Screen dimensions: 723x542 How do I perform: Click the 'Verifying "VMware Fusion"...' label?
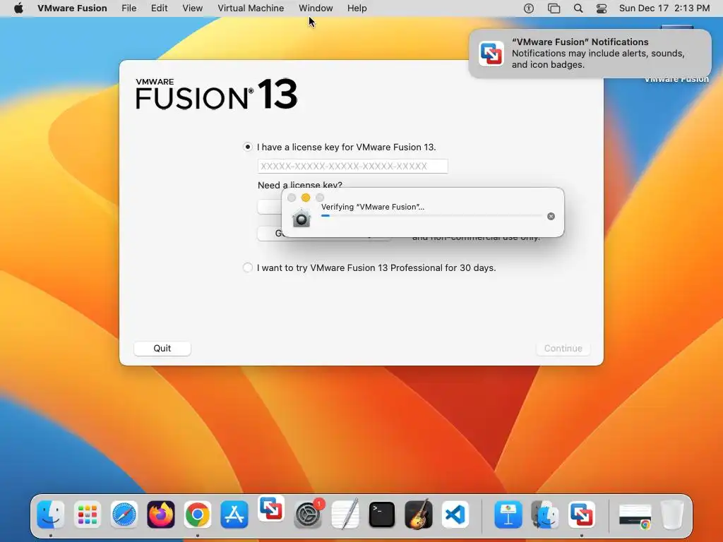click(x=373, y=207)
